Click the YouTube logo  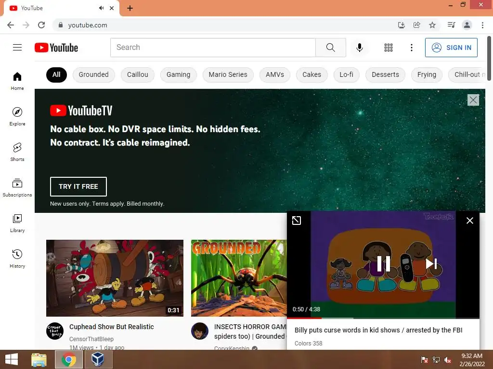tap(56, 48)
